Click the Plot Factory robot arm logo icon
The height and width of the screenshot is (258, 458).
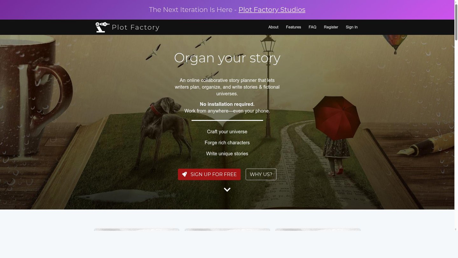tap(102, 27)
